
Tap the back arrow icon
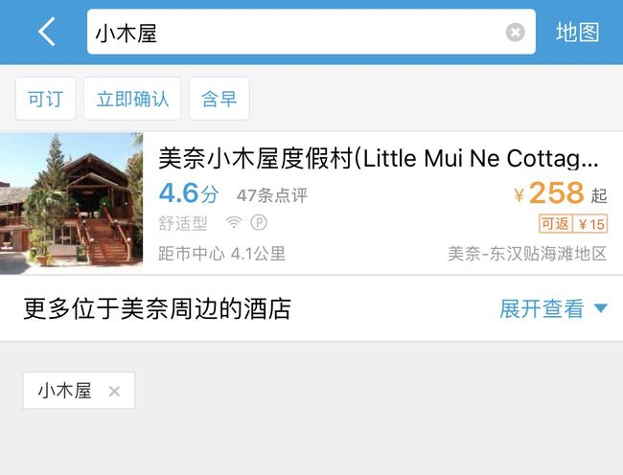coord(47,32)
